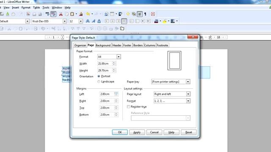The width and height of the screenshot is (271, 152).
Task: Click the Width spinner arrows
Action: 114,64
